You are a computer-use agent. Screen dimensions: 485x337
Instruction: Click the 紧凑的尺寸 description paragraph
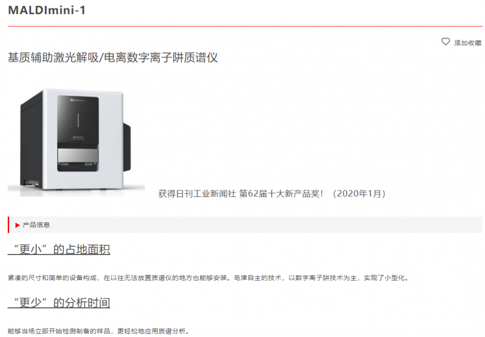click(x=208, y=278)
